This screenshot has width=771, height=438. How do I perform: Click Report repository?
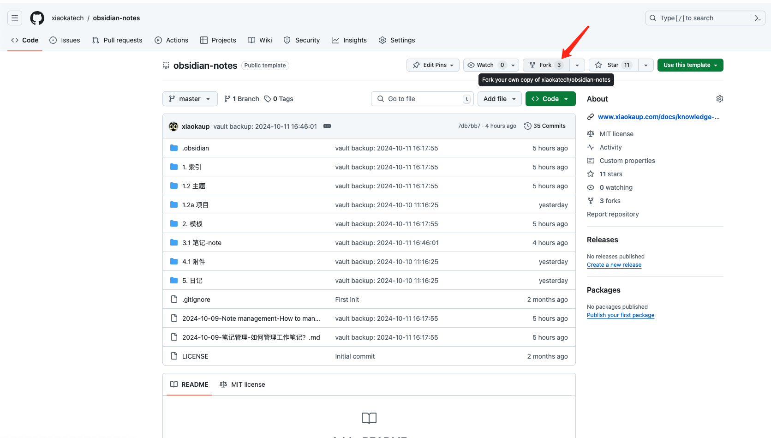click(613, 214)
